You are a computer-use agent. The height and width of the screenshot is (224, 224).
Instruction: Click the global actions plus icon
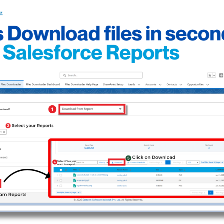click(x=221, y=75)
